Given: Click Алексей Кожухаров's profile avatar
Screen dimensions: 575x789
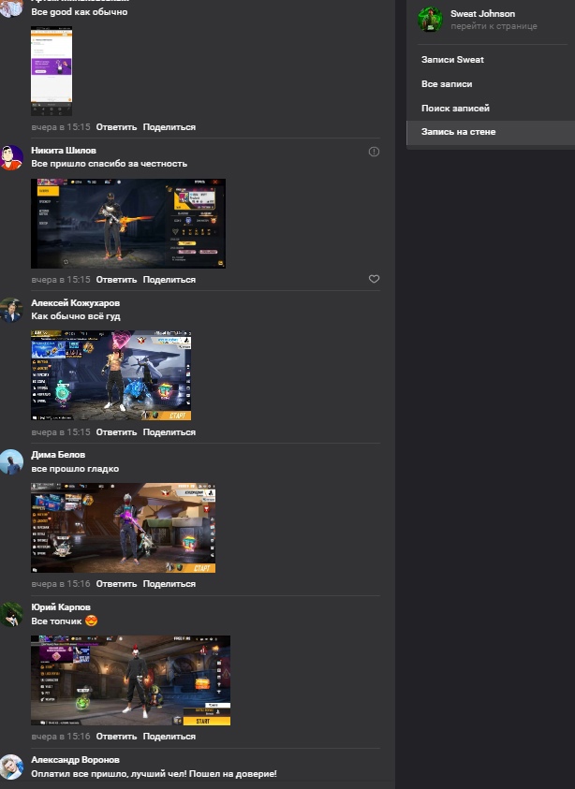Looking at the screenshot, I should 11,311.
